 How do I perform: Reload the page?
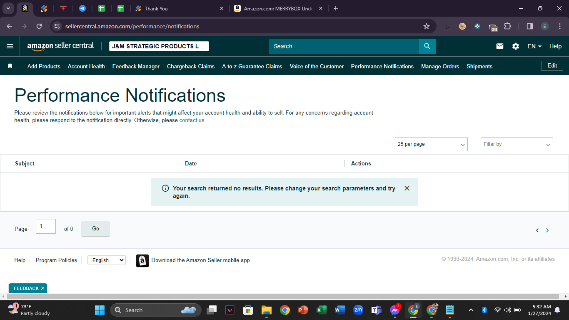(39, 26)
